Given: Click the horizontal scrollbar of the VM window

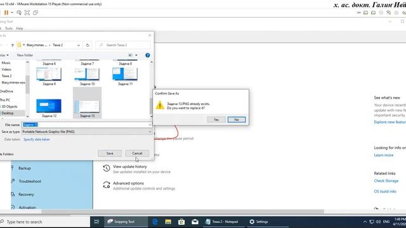Looking at the screenshot, I should pos(183,211).
